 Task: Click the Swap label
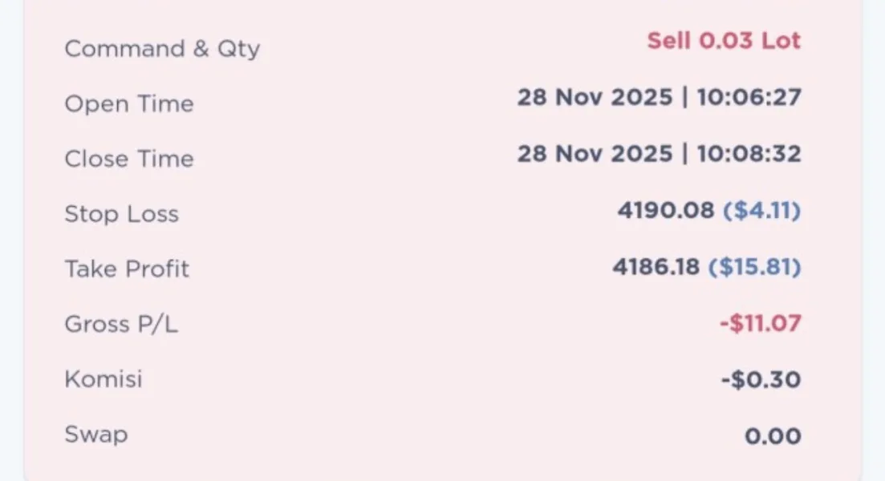(96, 435)
